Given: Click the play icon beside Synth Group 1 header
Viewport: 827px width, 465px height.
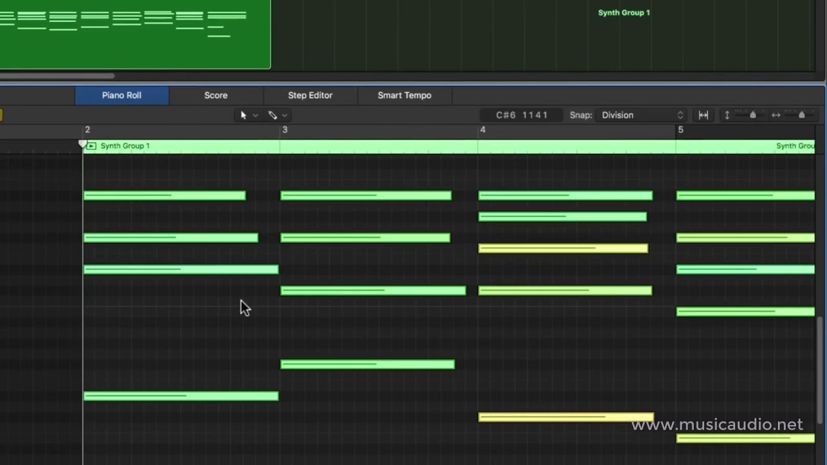Looking at the screenshot, I should pyautogui.click(x=91, y=146).
